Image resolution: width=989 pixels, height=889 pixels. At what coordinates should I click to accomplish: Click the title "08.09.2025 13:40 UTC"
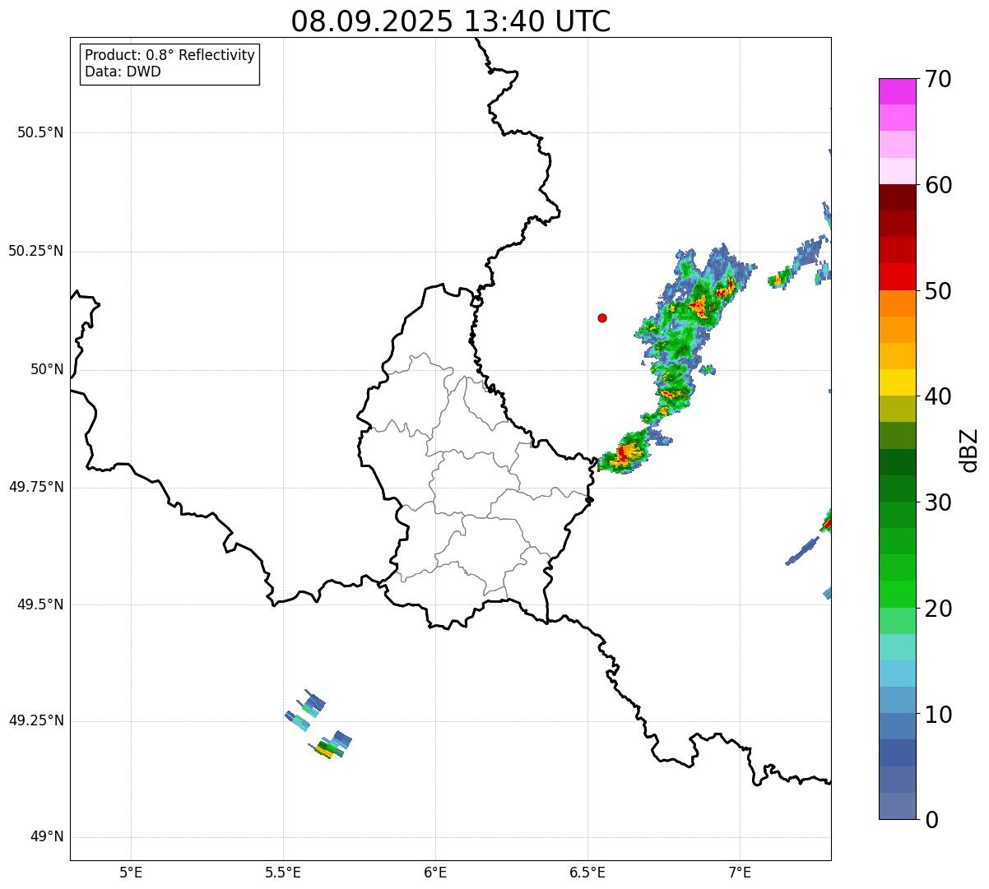[x=451, y=21]
